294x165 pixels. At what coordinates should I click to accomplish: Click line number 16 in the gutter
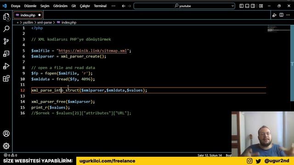[x=23, y=113]
